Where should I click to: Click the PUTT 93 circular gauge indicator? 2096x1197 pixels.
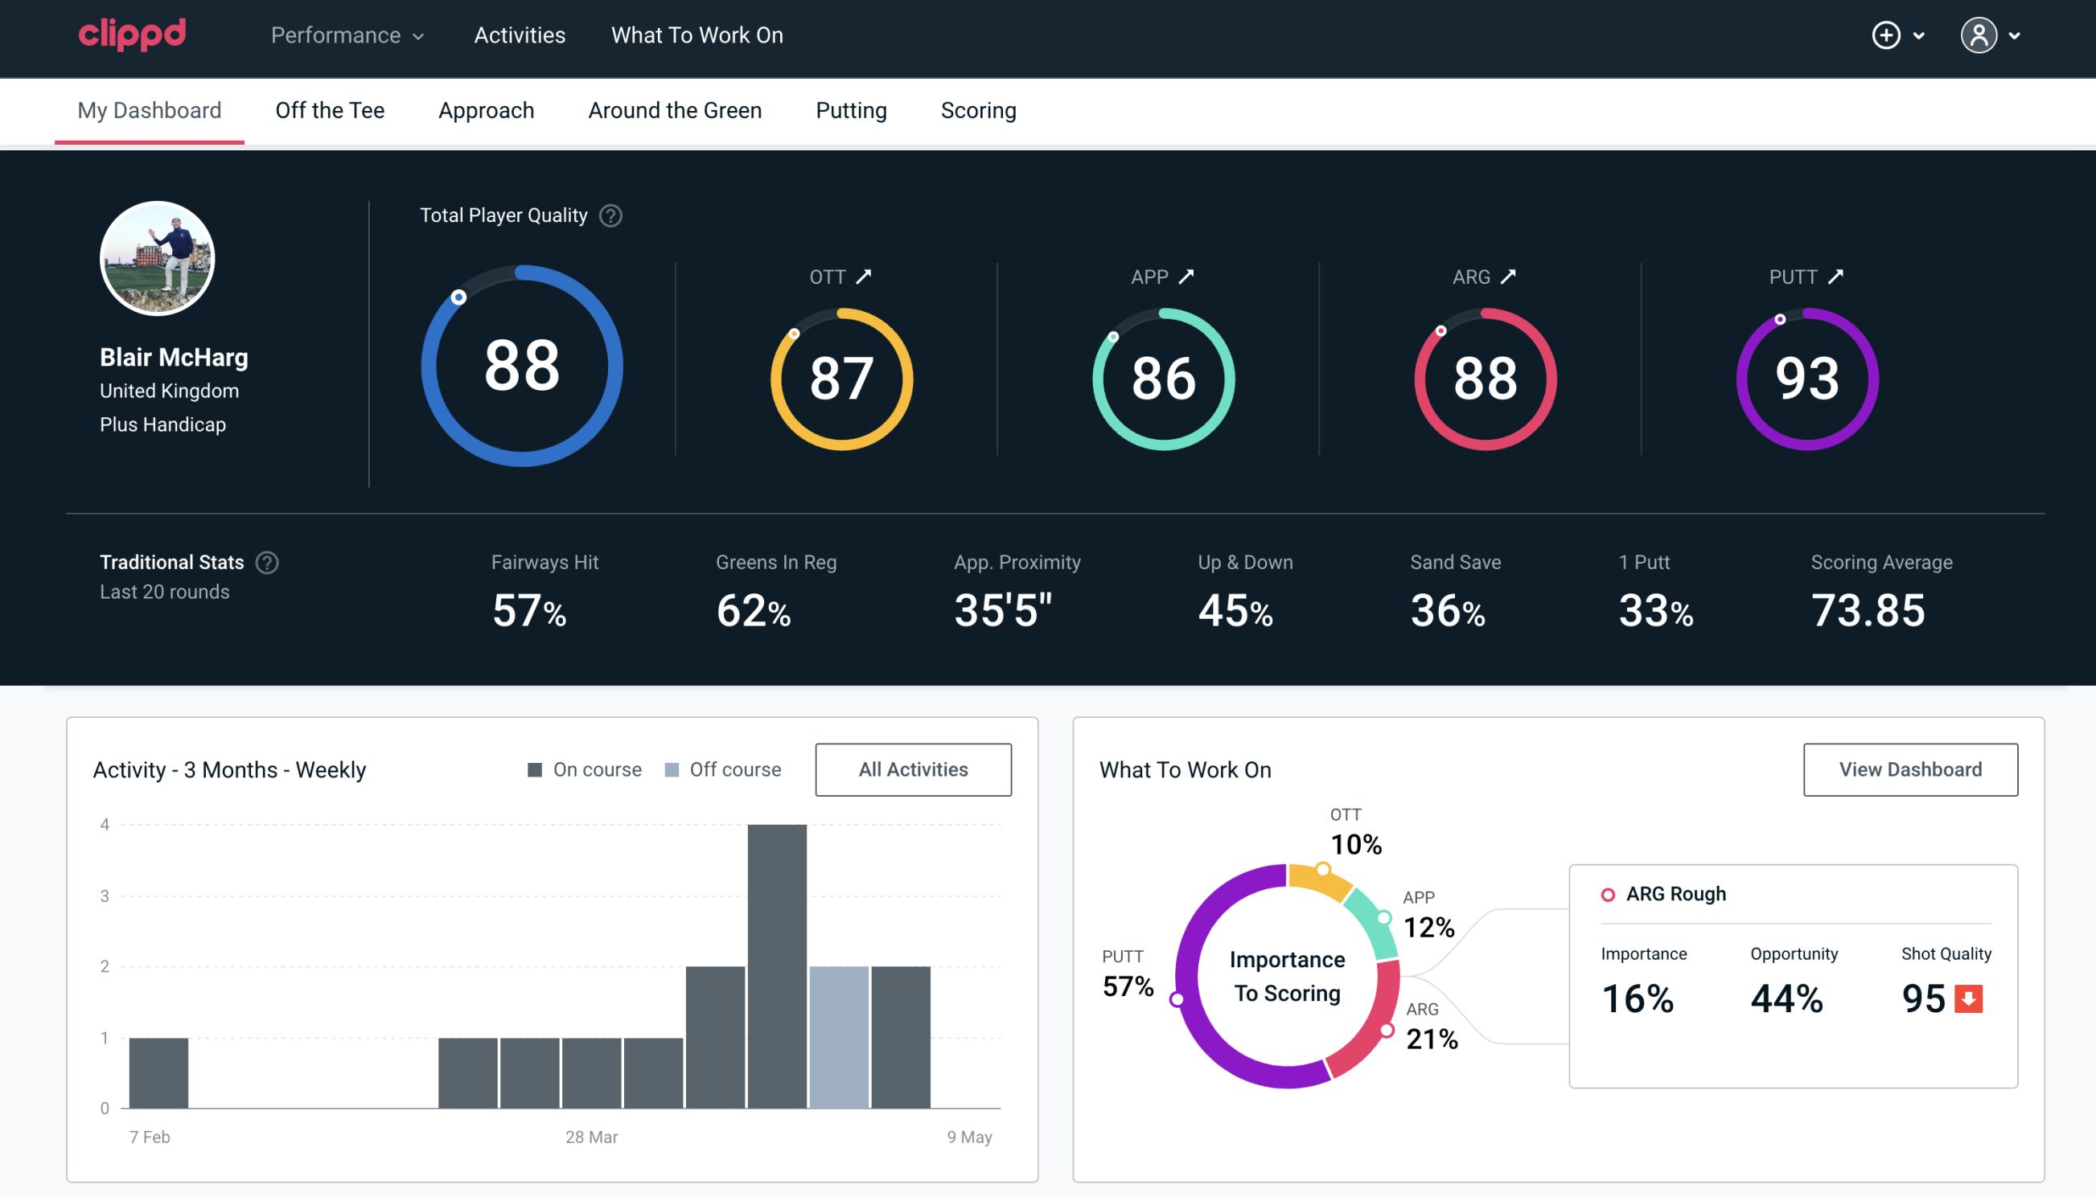(x=1805, y=377)
